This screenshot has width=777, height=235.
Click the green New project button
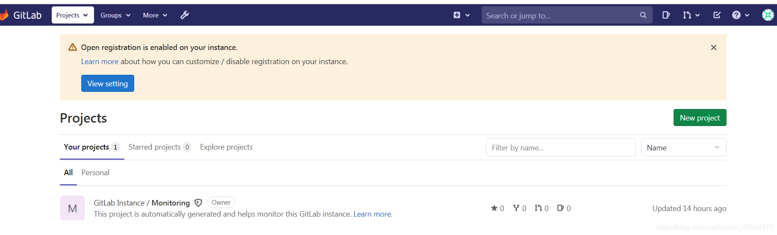click(x=700, y=117)
